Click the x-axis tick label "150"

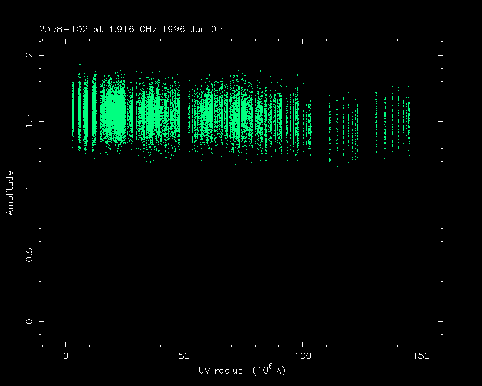(x=420, y=356)
